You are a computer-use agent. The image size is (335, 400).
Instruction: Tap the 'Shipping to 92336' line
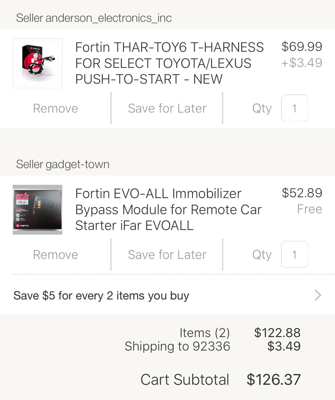coord(177,346)
